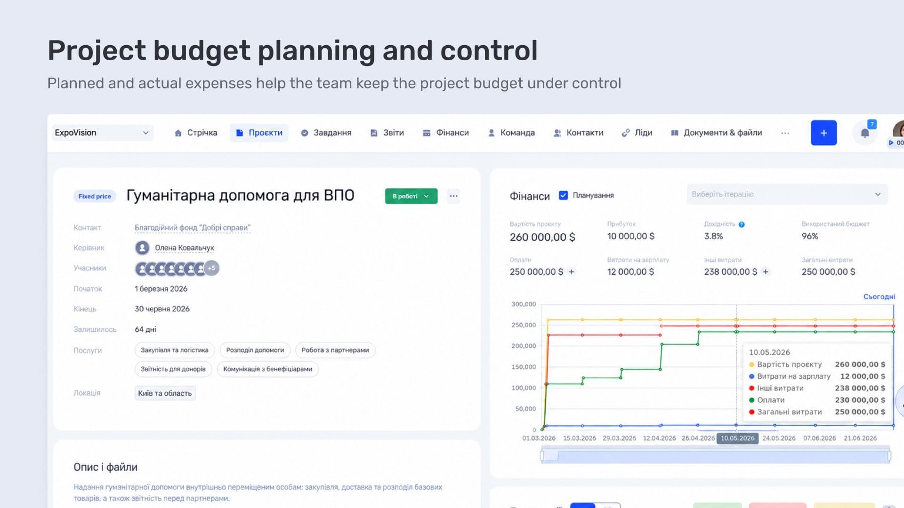Image resolution: width=904 pixels, height=508 pixels.
Task: Click the timer play icon in header
Action: tap(891, 143)
